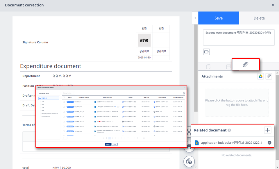Collapse the right panel with the chevron arrow
This screenshot has width=279, height=169.
pos(195,18)
